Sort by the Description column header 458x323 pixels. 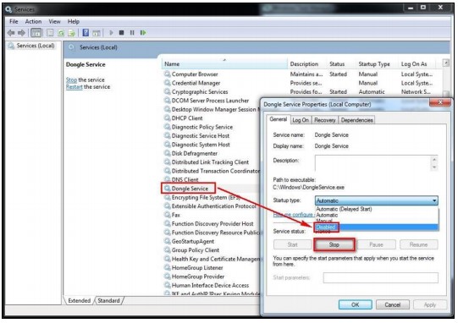pos(304,64)
